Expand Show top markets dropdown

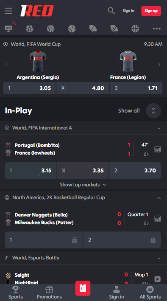83,185
